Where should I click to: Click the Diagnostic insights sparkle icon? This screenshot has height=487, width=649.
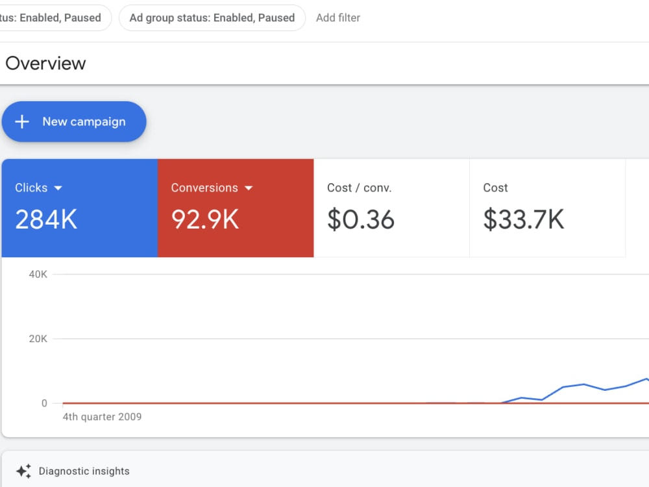tap(23, 471)
